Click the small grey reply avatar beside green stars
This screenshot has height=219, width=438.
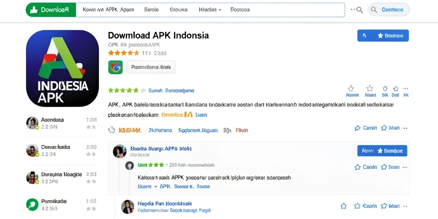129,166
